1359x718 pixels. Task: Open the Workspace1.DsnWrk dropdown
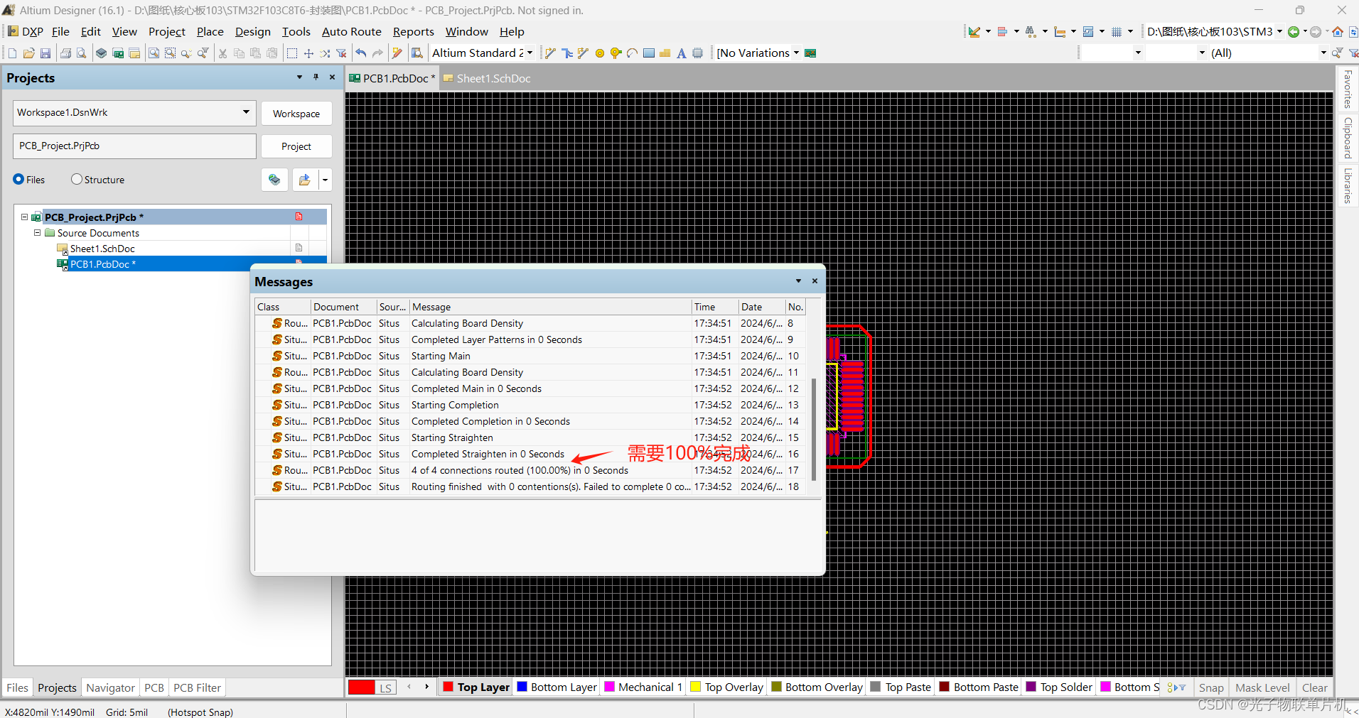(x=246, y=112)
